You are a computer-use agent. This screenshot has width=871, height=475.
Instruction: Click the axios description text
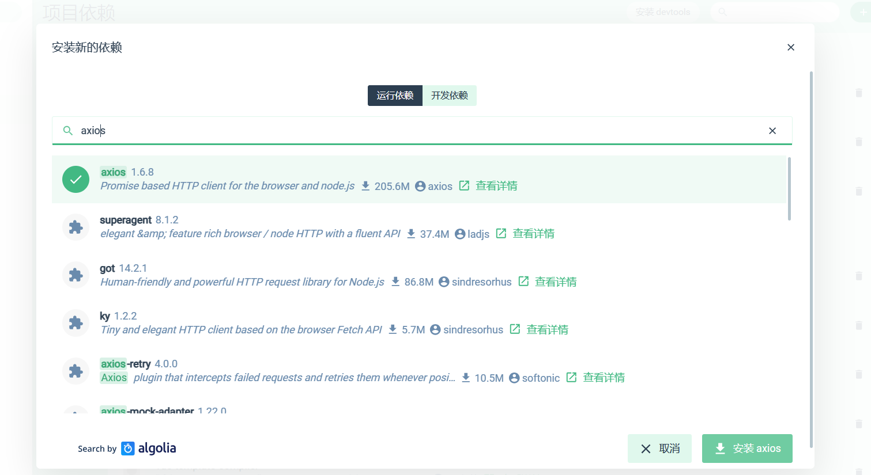228,186
